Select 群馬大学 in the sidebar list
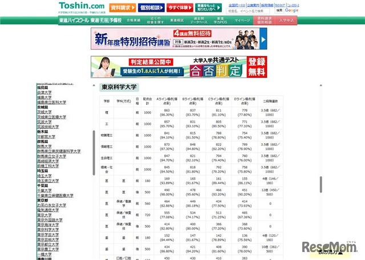This screenshot has width=365, height=260. [44, 147]
